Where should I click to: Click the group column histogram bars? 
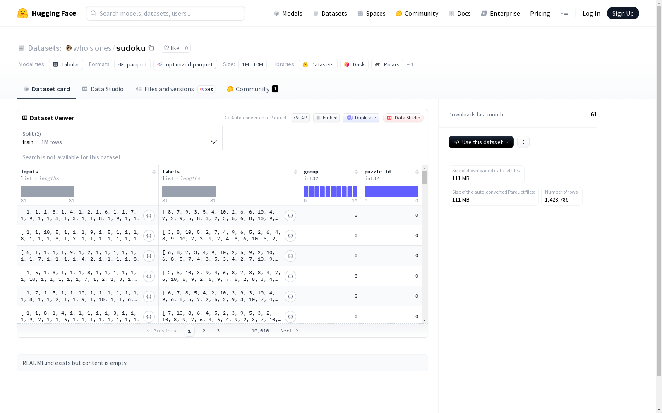point(331,191)
